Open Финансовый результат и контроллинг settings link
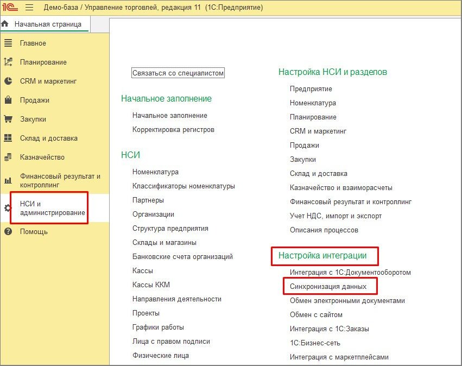Screen dimensions: 462x366 [x=351, y=202]
